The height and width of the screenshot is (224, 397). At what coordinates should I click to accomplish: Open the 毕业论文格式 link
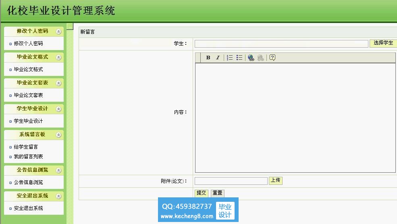pyautogui.click(x=28, y=69)
